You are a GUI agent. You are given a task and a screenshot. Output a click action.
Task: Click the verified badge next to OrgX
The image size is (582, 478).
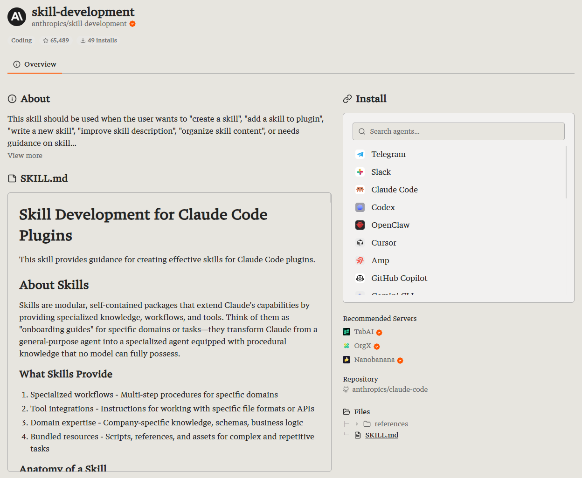[377, 346]
